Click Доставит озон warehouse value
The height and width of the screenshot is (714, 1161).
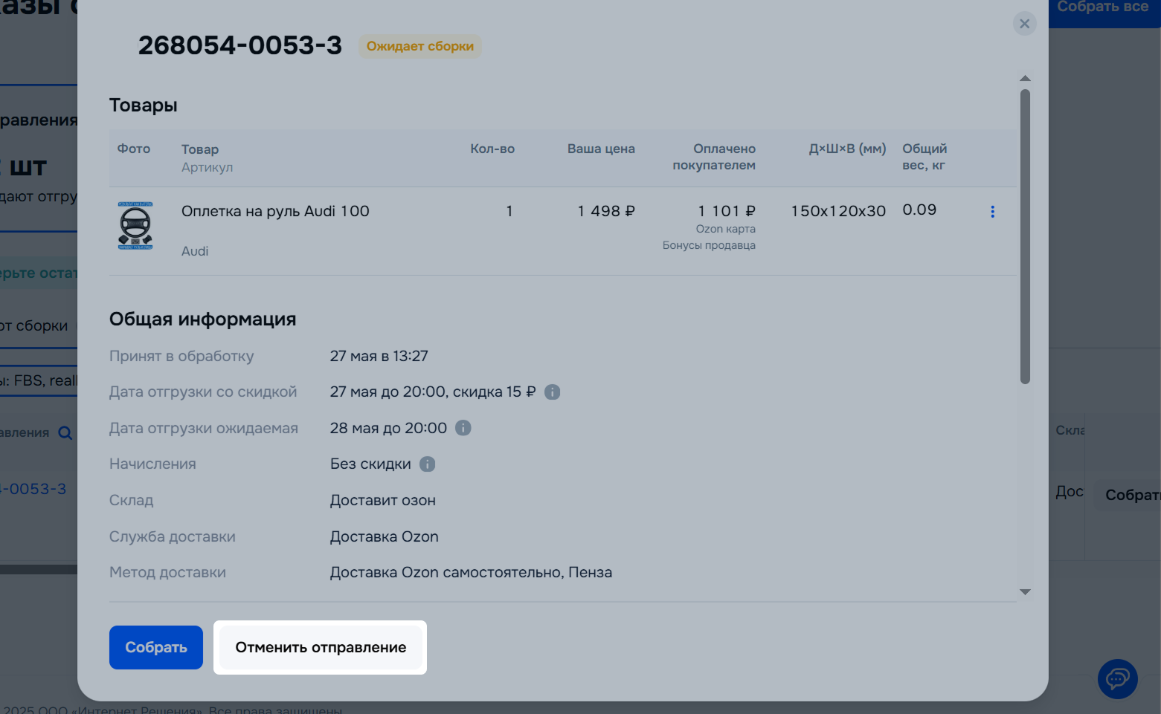tap(383, 501)
